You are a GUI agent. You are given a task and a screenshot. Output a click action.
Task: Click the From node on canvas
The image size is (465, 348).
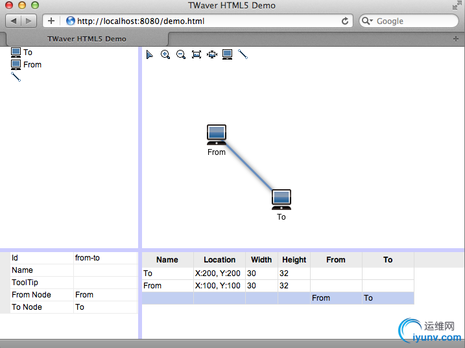[217, 135]
